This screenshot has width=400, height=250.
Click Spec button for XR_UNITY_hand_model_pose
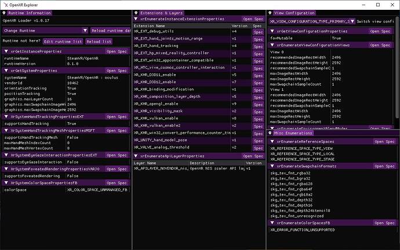(258, 141)
